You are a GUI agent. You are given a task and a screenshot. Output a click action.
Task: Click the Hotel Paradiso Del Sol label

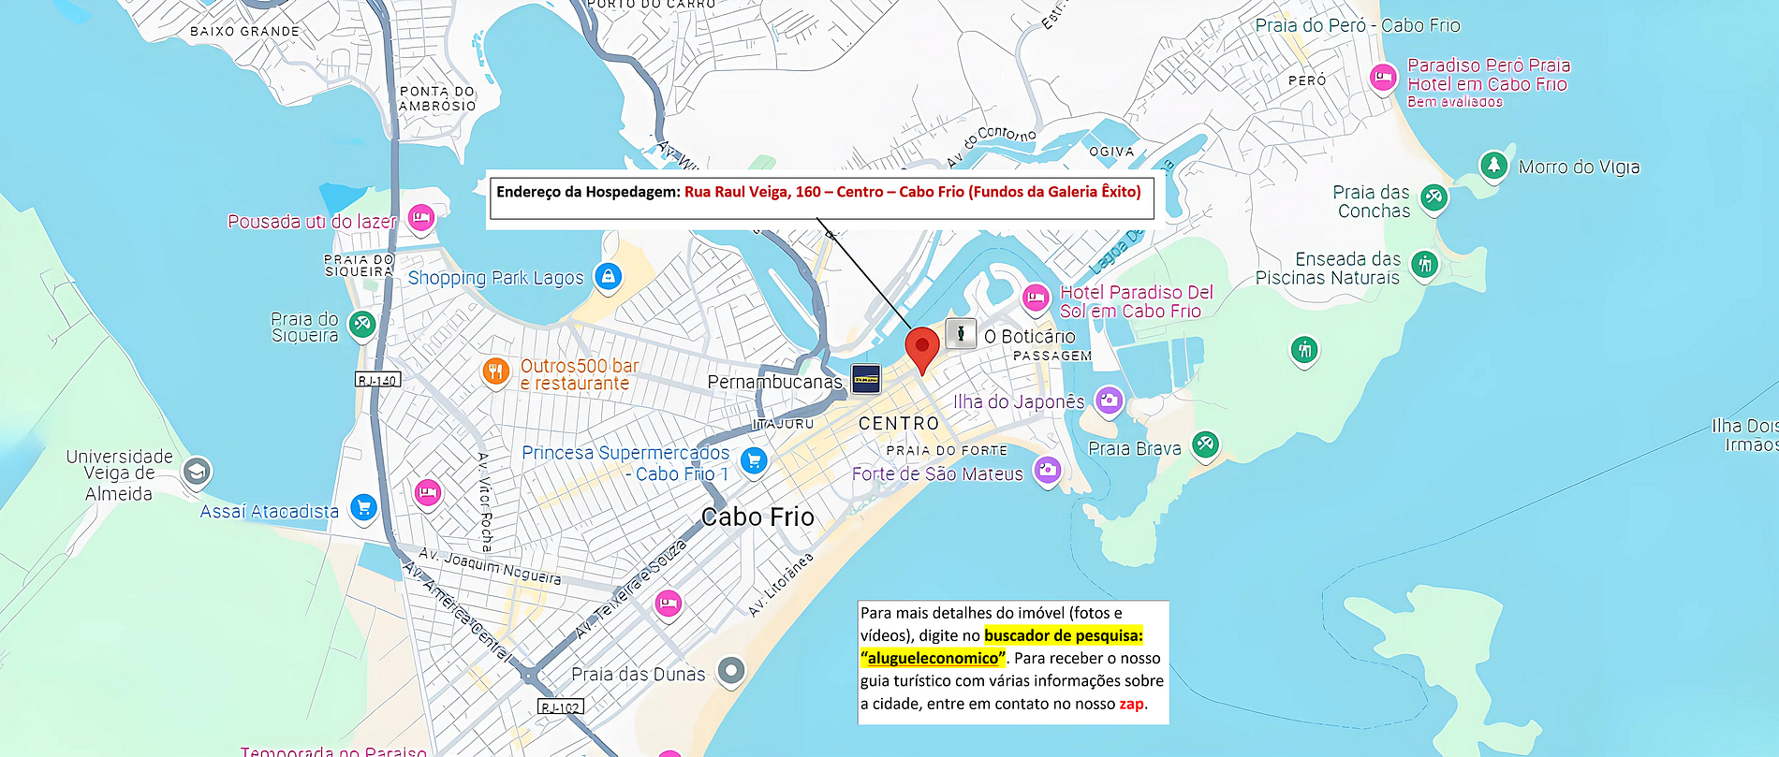click(1136, 301)
